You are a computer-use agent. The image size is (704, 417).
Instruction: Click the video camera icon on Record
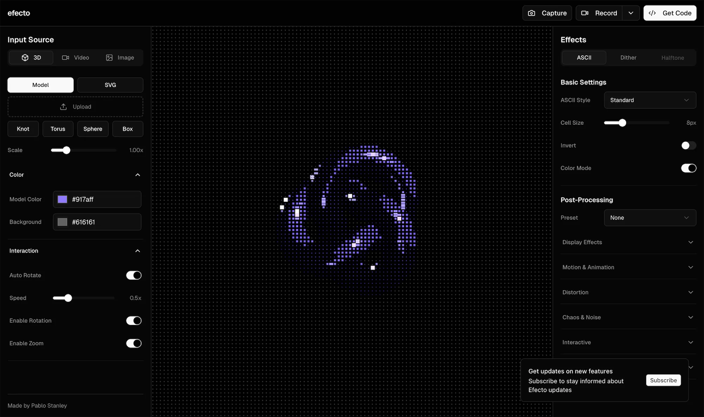pyautogui.click(x=585, y=13)
